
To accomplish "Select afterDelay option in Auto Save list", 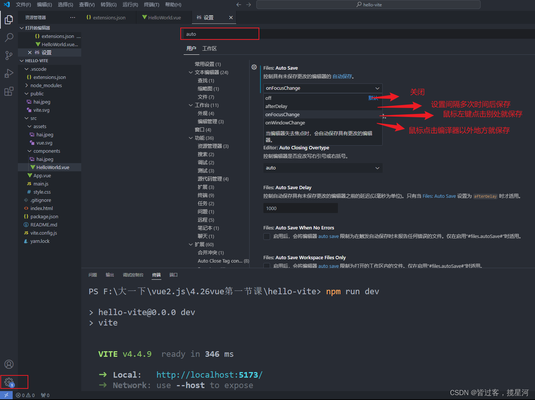I will pos(323,106).
